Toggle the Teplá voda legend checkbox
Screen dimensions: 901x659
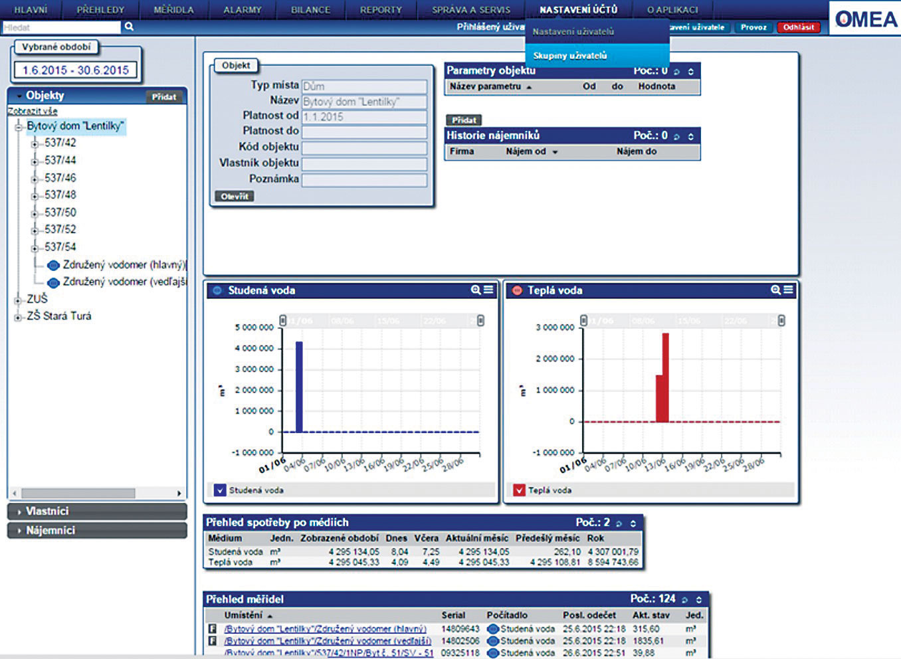(520, 490)
